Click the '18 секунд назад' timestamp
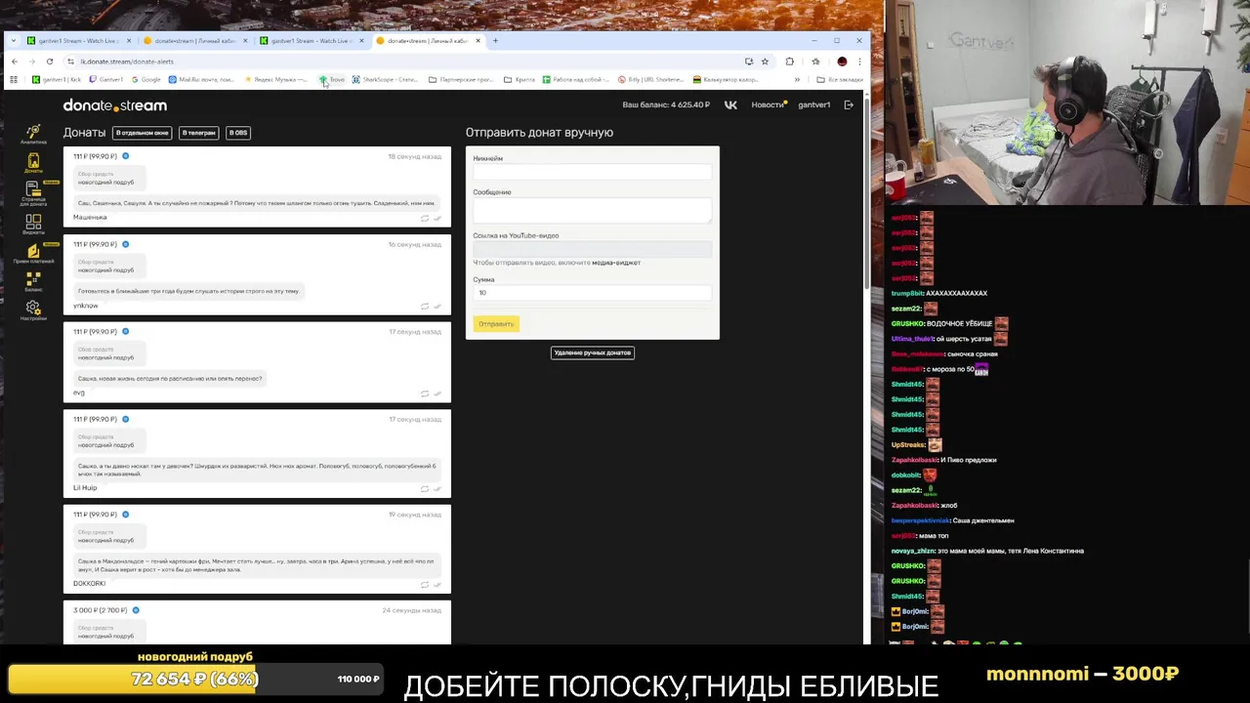 click(414, 156)
